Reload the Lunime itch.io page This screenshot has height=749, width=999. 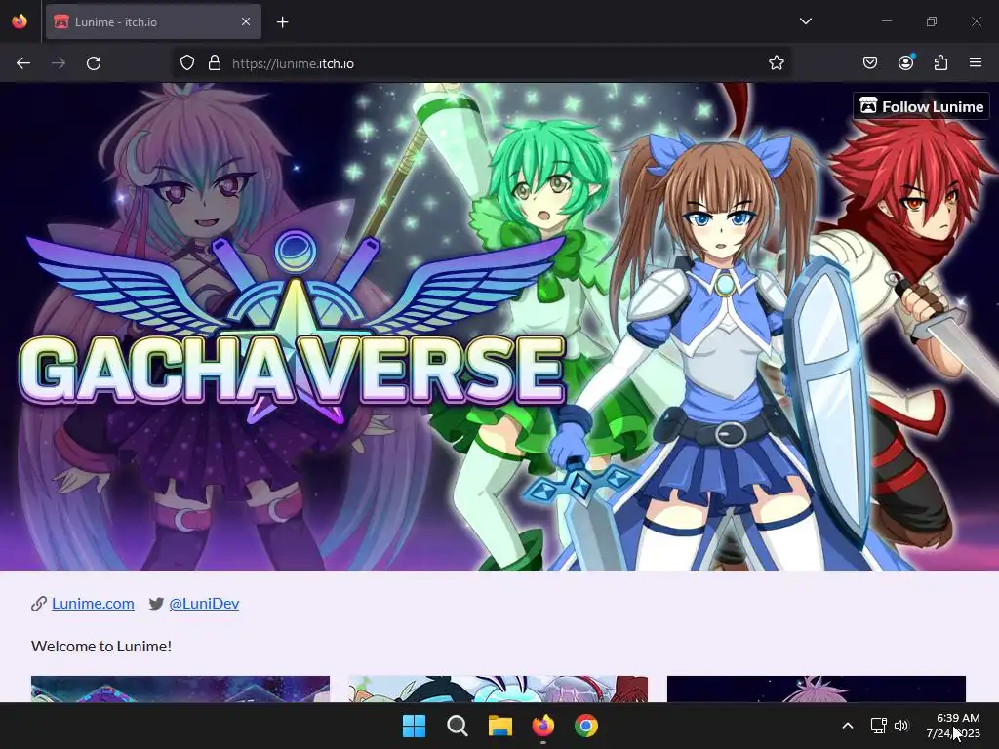(x=94, y=63)
